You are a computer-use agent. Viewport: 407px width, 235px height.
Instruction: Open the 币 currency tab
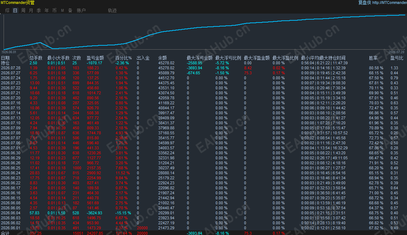pos(54,10)
